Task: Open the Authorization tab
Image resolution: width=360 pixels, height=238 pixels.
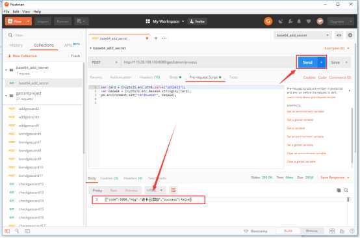Action: coord(120,77)
